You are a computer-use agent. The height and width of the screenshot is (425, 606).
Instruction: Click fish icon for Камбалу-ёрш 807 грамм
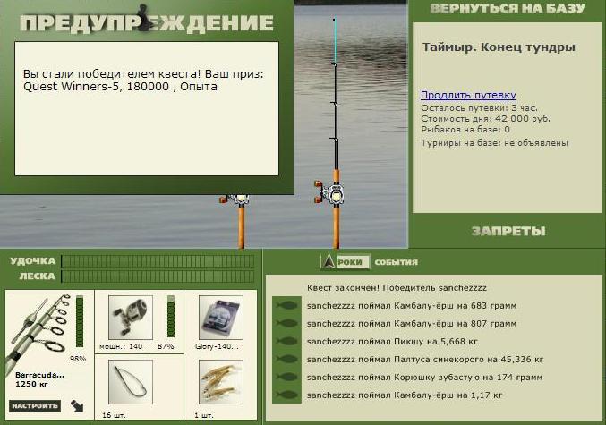[286, 323]
